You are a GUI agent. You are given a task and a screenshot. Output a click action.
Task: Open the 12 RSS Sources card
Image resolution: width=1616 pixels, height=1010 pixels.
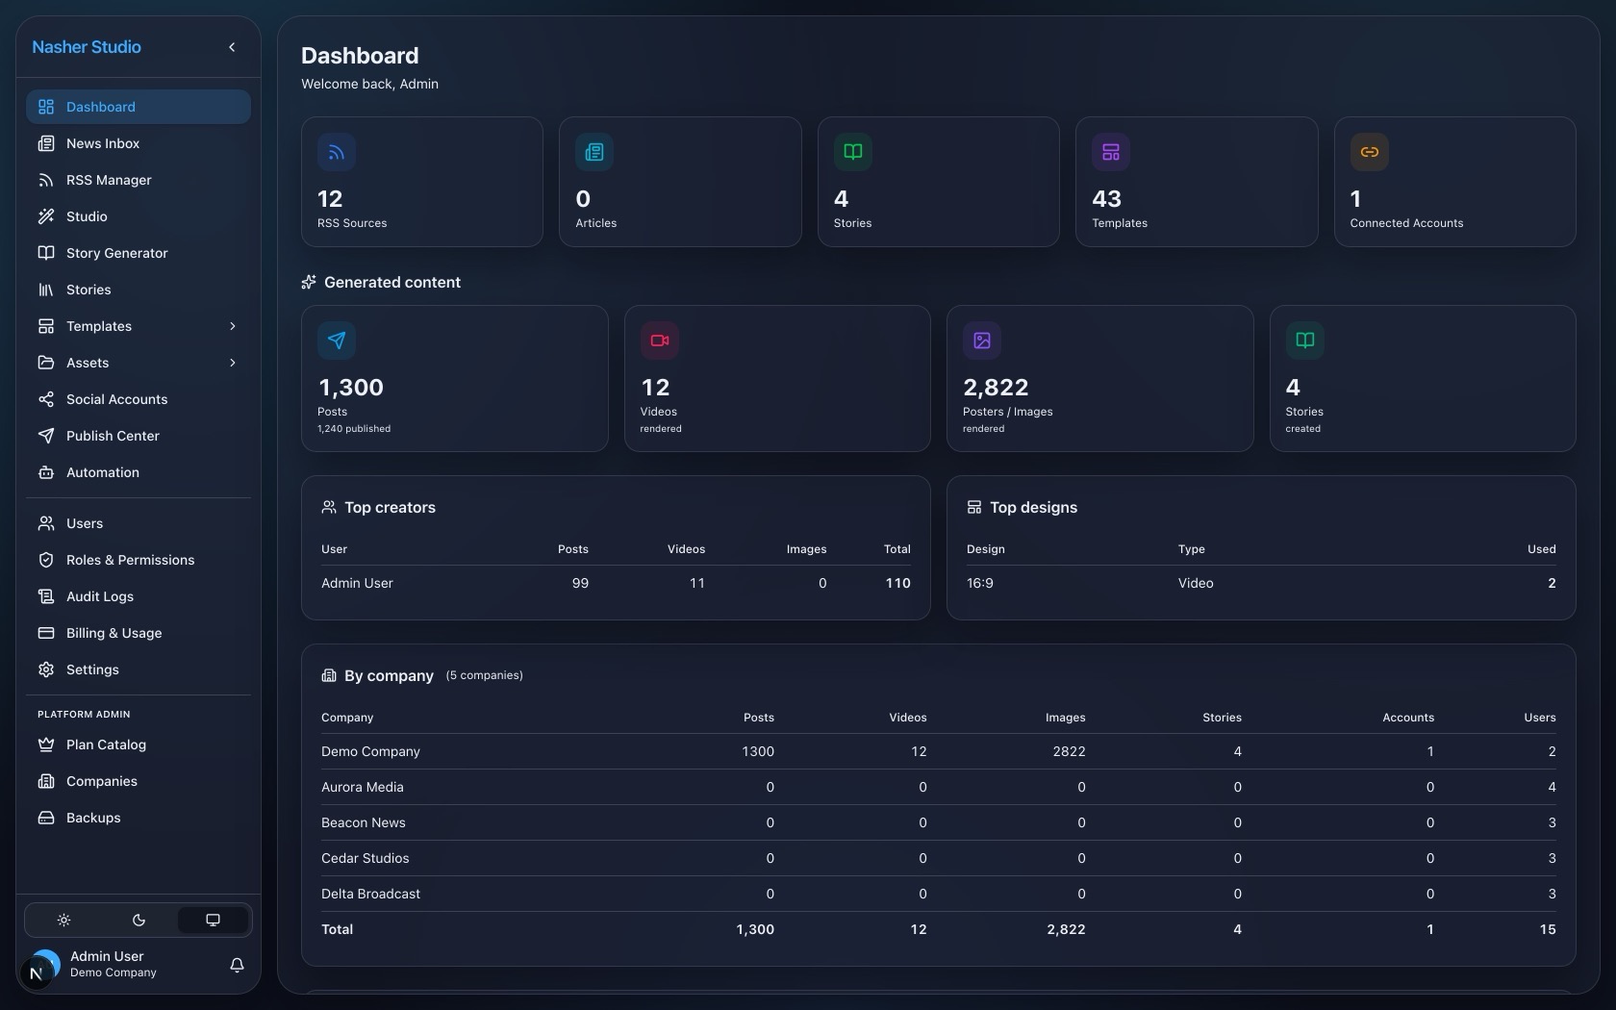422,182
